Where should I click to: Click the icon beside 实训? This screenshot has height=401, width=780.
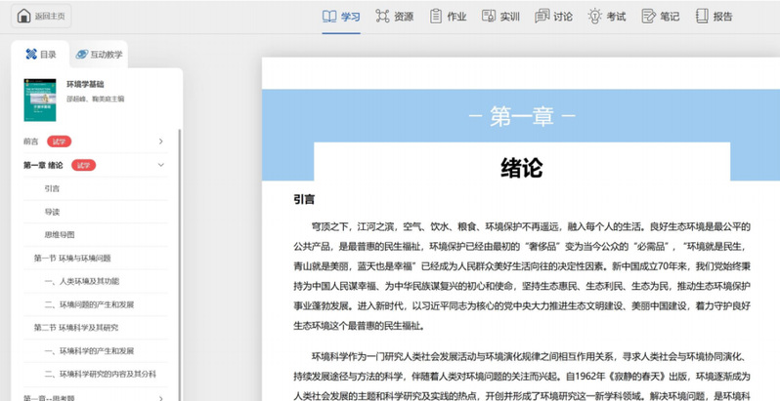point(489,16)
